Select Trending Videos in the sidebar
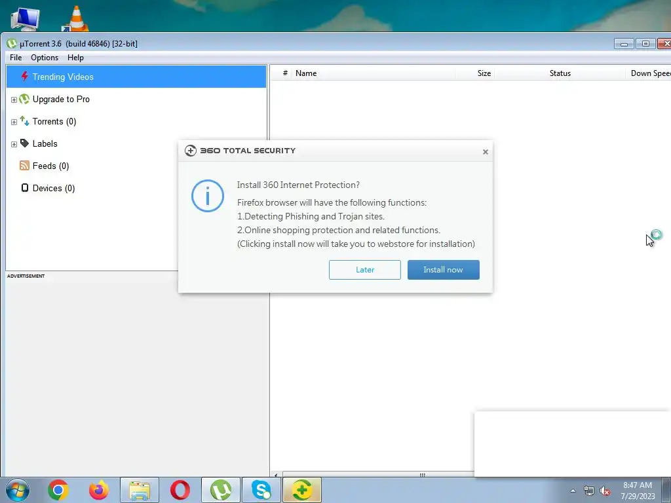Screen dimensions: 671x503 [x=136, y=77]
